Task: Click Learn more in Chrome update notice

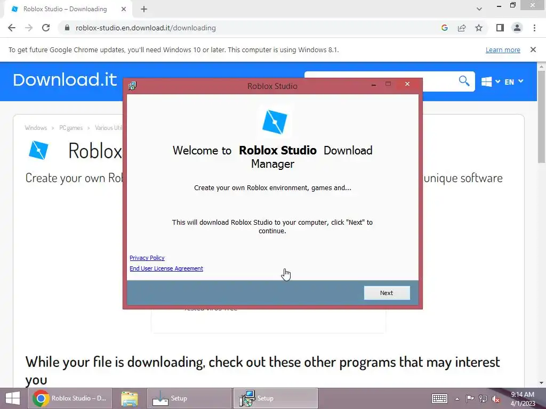Action: [x=503, y=50]
